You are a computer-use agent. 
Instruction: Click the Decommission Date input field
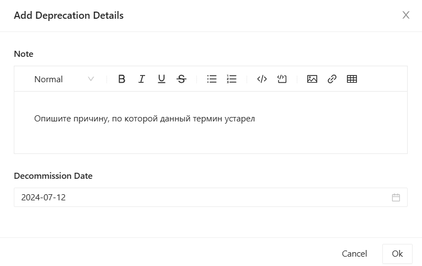point(199,198)
